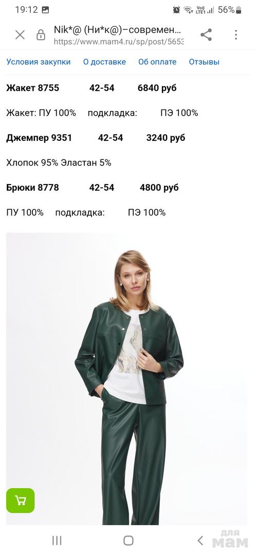The height and width of the screenshot is (555, 256).
Task: Open the green shopping cart button
Action: 21,501
